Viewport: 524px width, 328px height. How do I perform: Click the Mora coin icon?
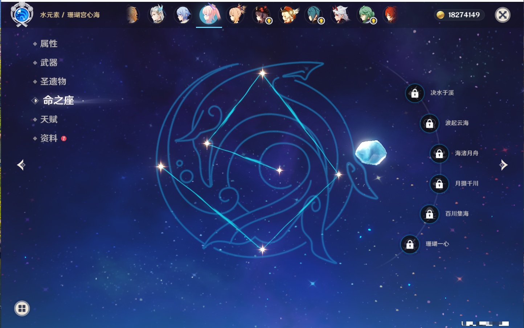pos(440,15)
